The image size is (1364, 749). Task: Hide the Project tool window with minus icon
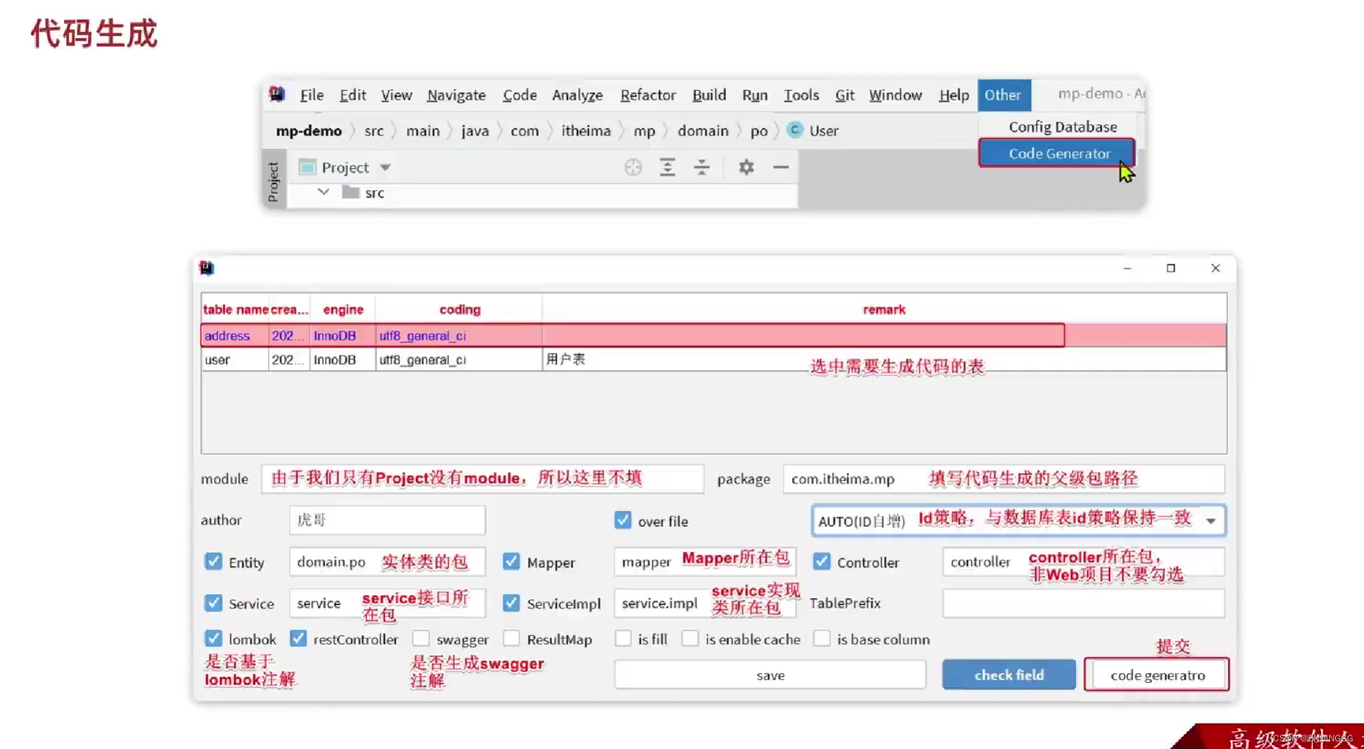click(780, 167)
